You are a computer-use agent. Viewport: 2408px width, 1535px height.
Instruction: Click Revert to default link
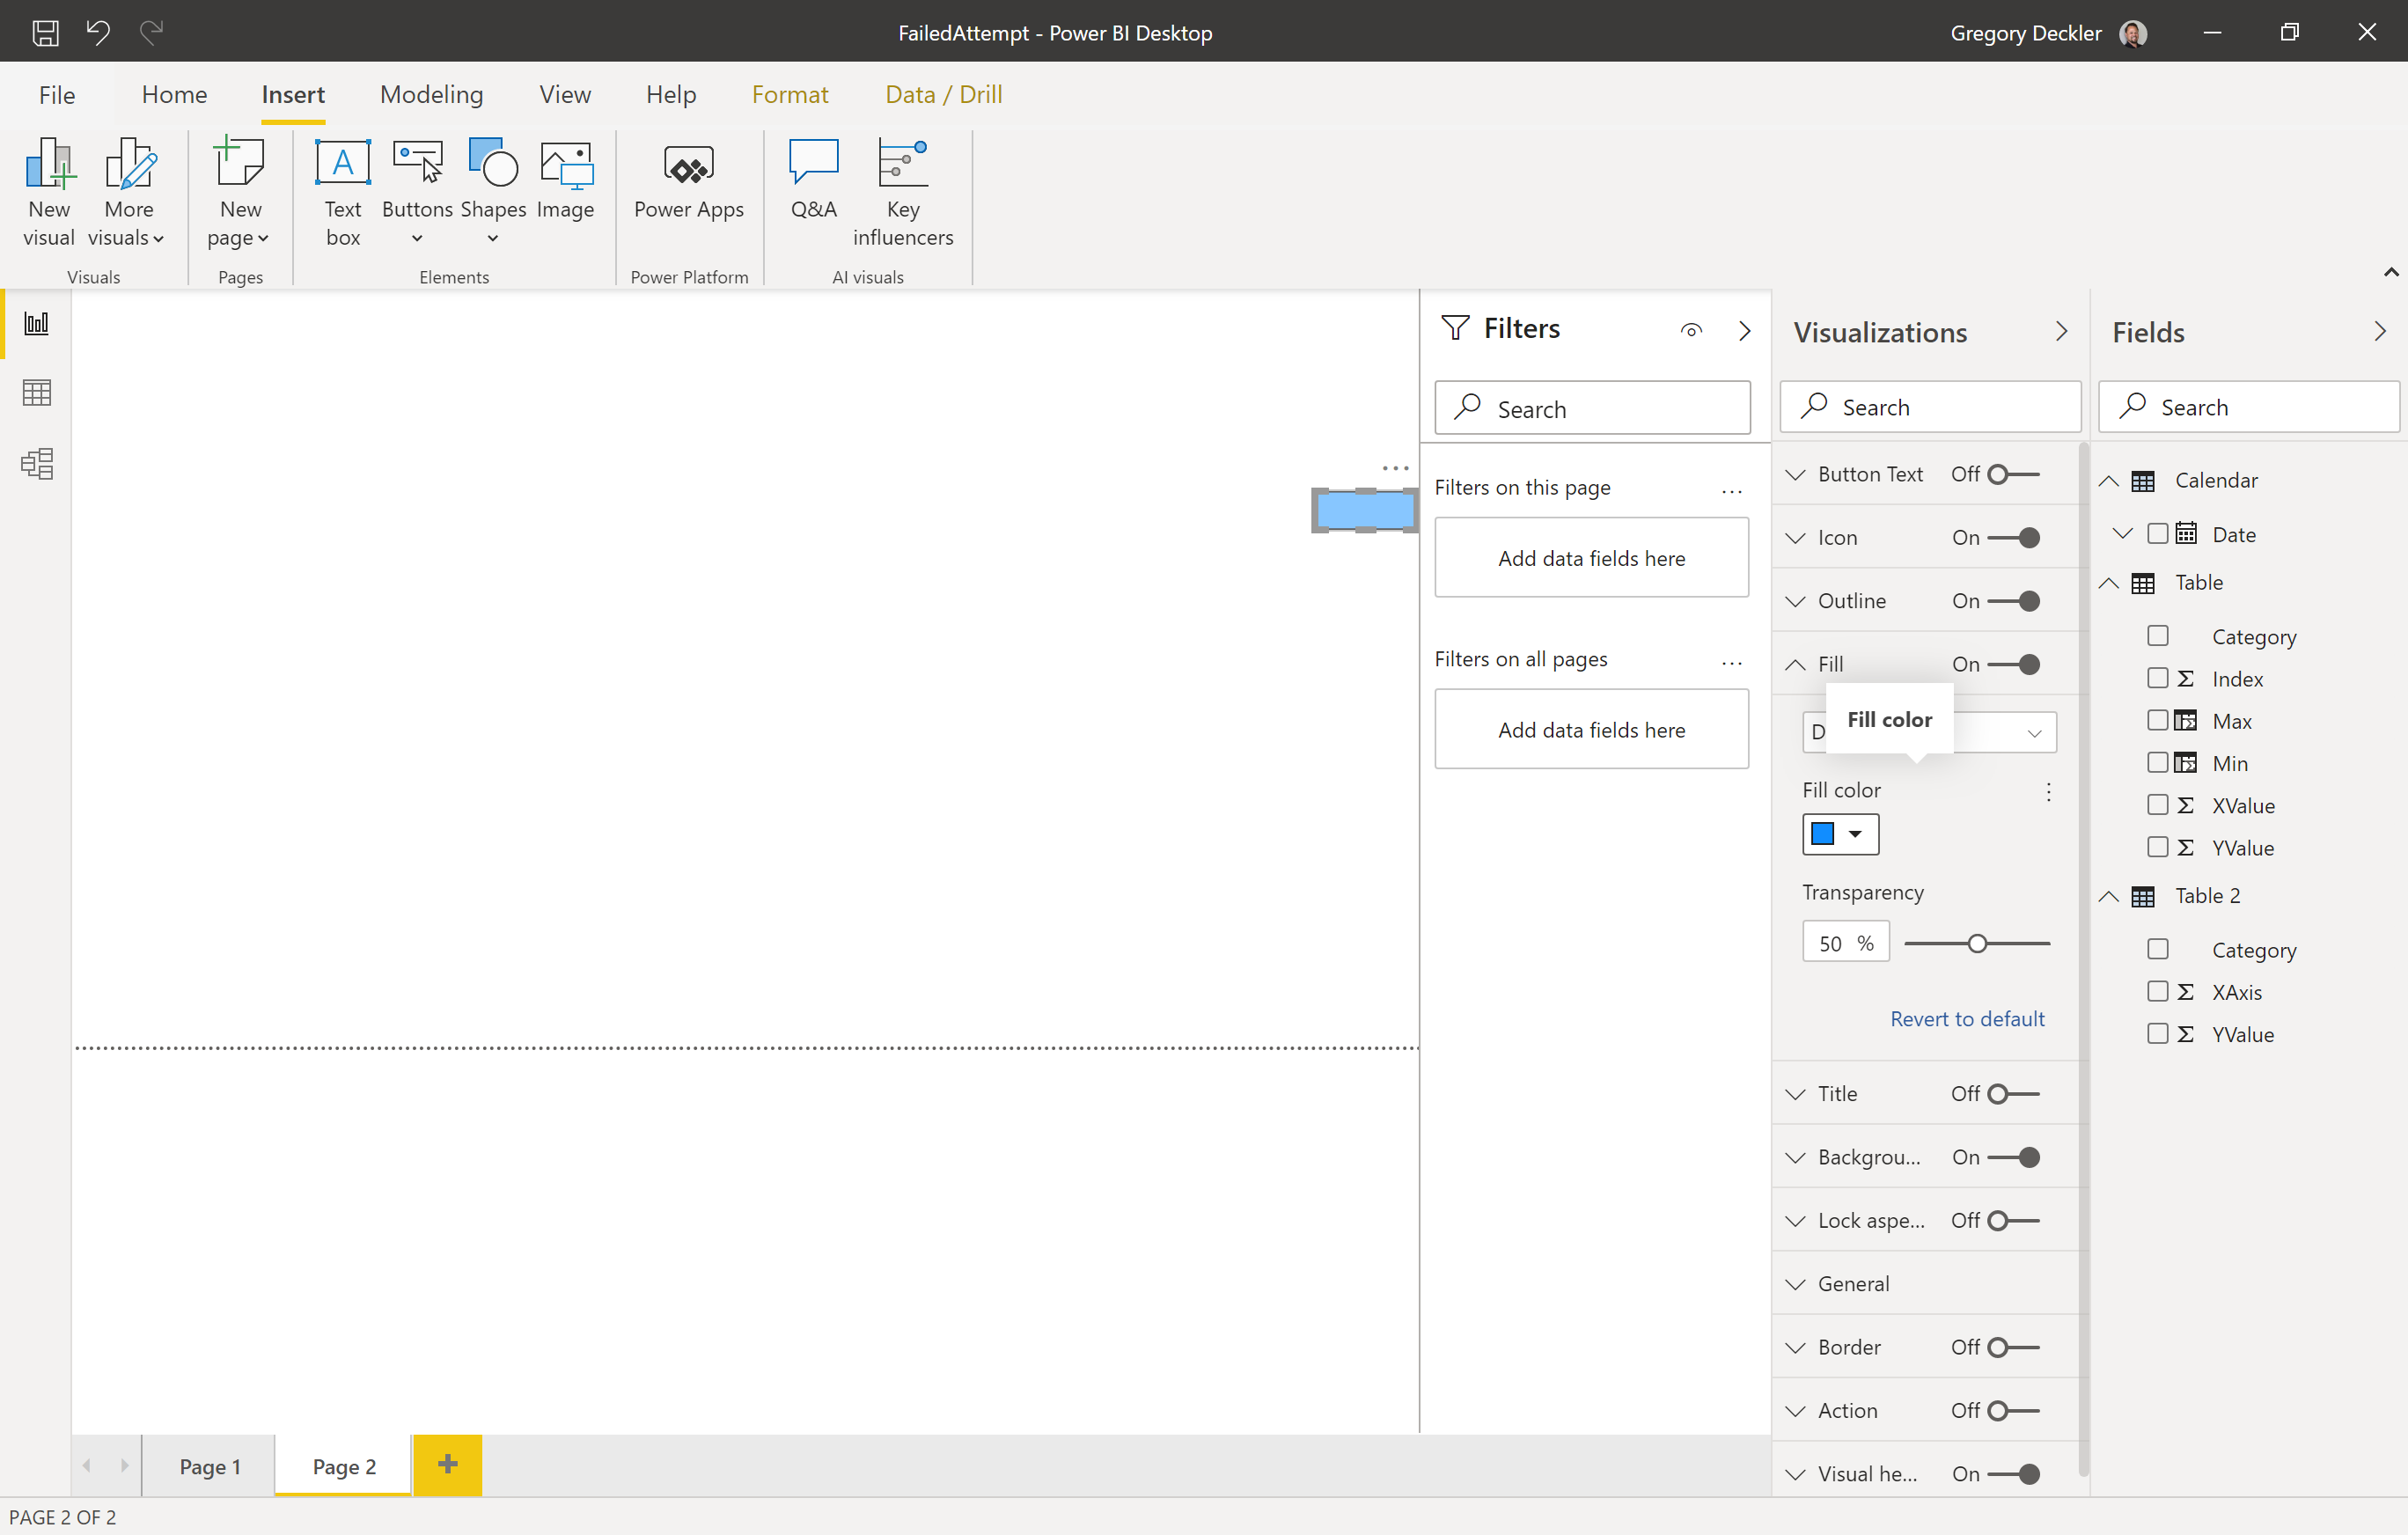[1967, 1018]
